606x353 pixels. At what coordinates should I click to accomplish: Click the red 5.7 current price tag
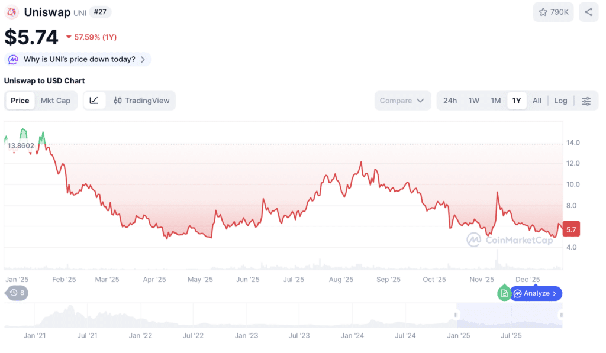coord(571,229)
